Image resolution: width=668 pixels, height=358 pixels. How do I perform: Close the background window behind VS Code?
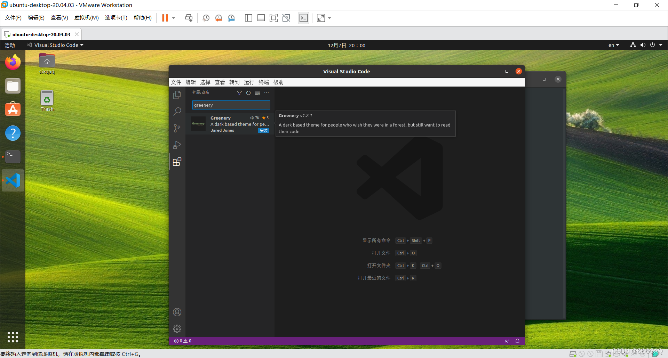coord(558,79)
